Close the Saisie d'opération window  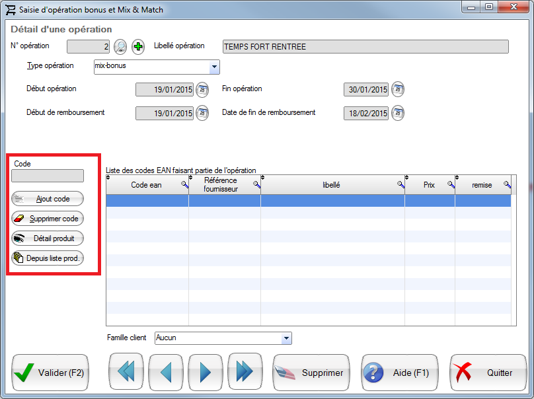pos(514,7)
